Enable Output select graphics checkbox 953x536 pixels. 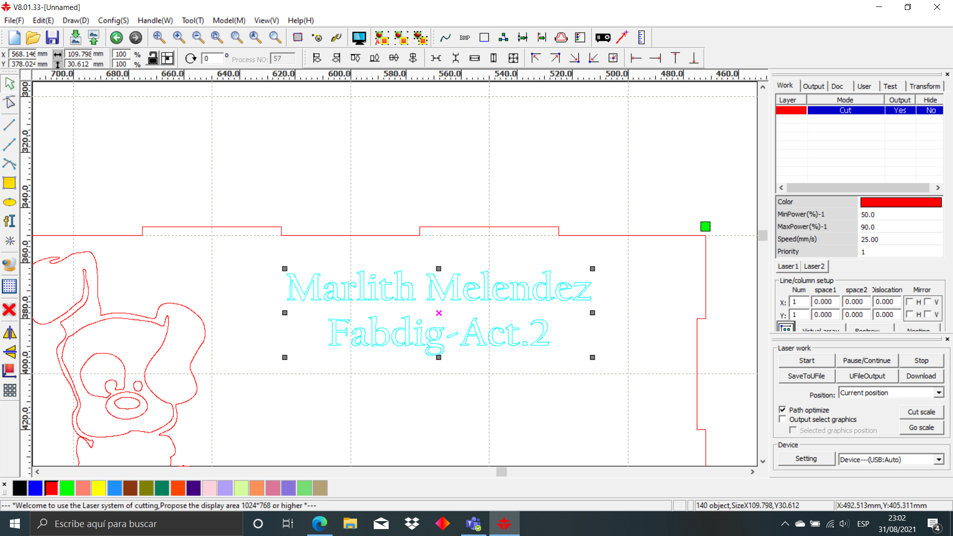coord(783,419)
